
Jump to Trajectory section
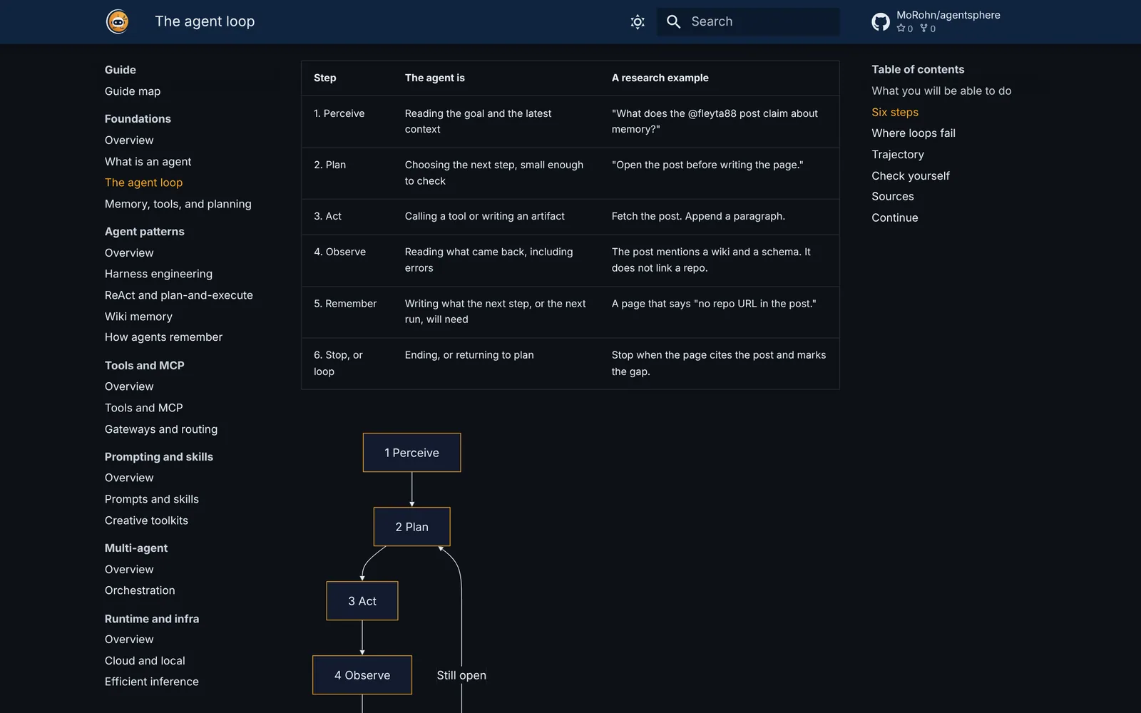(x=898, y=155)
